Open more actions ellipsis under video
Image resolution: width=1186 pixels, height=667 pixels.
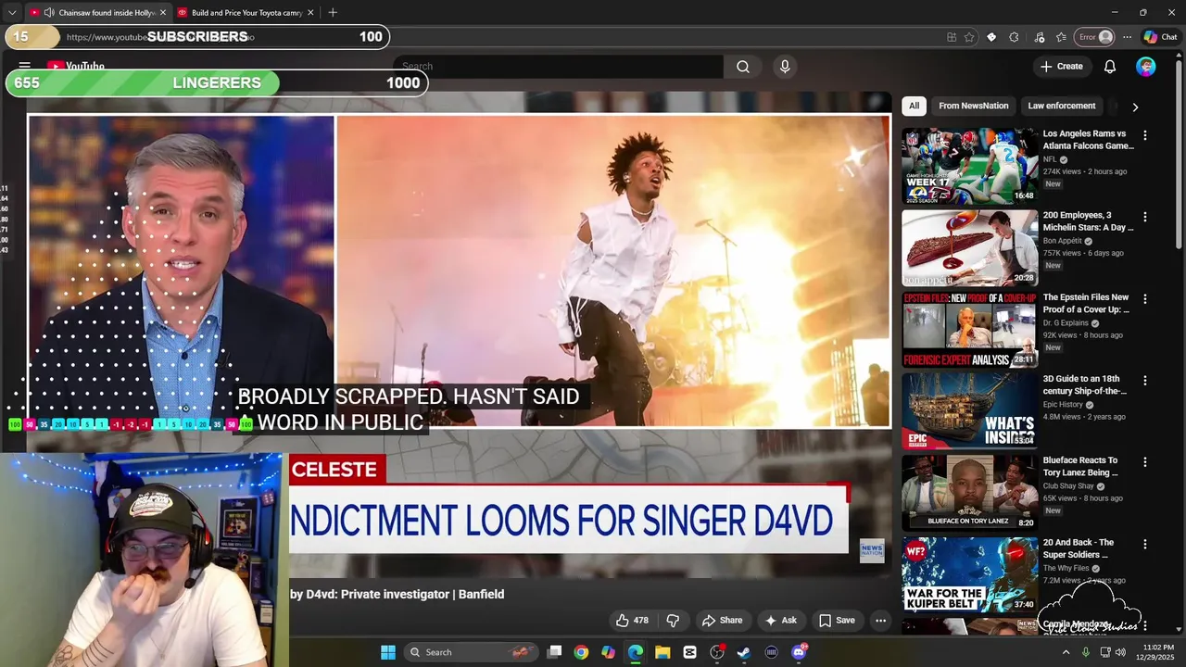881,621
